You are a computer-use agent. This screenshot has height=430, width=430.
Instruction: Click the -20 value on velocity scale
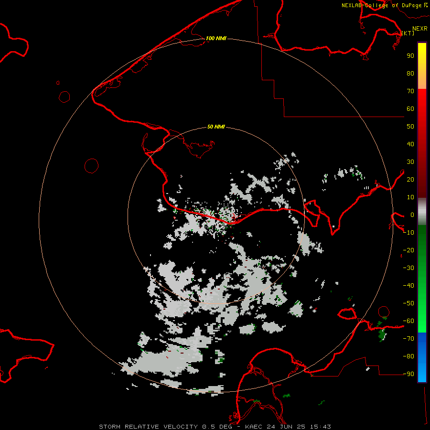coord(408,250)
